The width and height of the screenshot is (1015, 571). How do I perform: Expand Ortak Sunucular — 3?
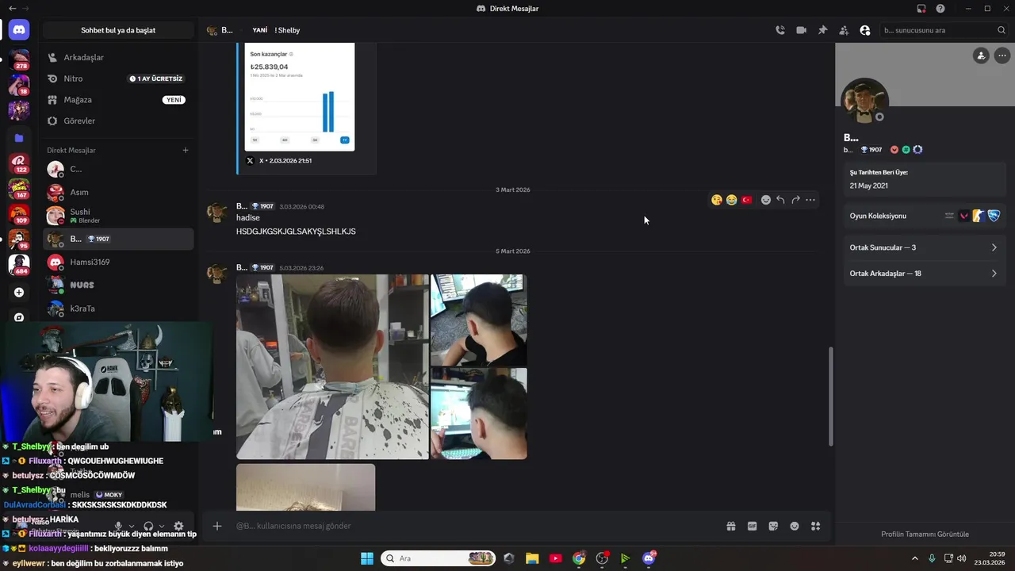click(925, 247)
